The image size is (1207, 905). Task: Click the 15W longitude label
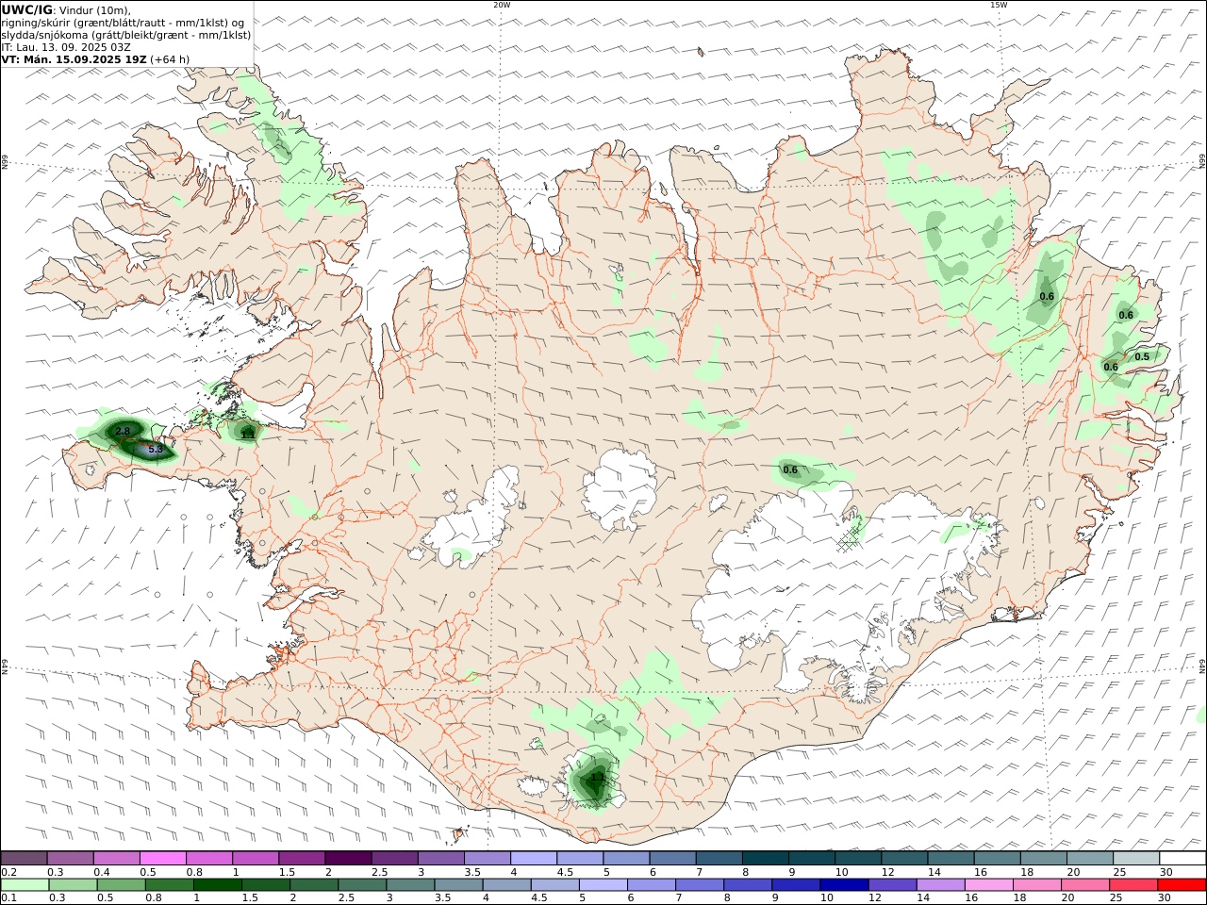999,5
